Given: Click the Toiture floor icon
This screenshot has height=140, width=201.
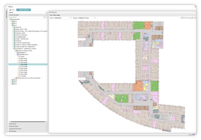Looking at the screenshot, I should (20, 56).
